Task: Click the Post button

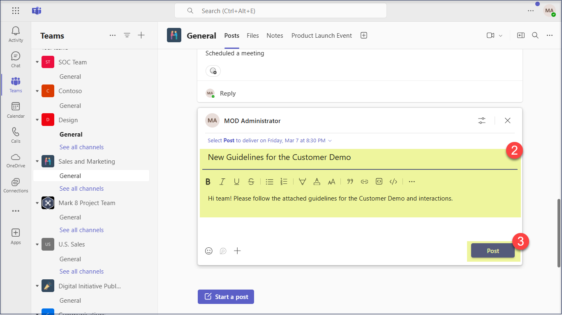Action: click(493, 251)
